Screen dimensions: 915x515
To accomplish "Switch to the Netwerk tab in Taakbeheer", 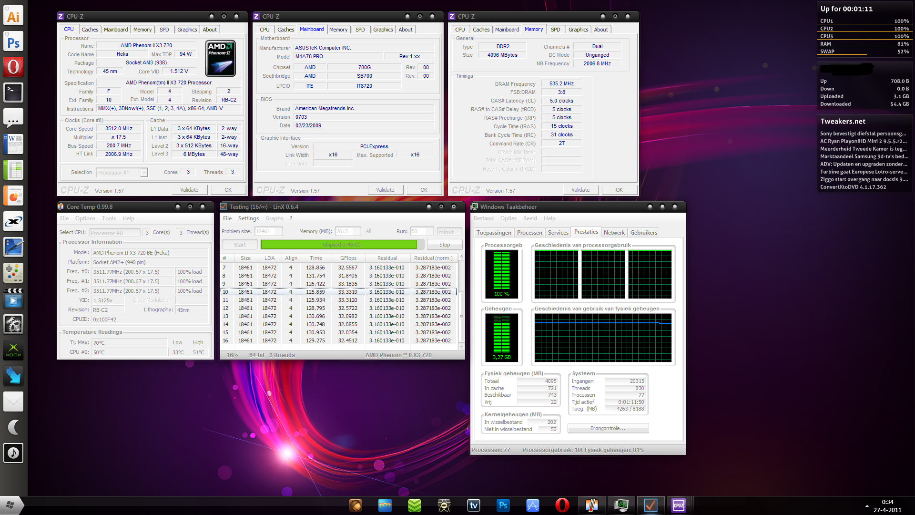I will [x=614, y=233].
